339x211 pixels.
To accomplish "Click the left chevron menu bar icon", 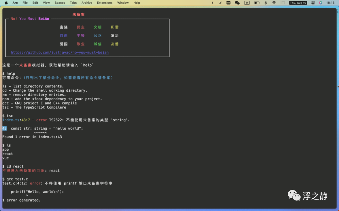I will (x=213, y=3).
